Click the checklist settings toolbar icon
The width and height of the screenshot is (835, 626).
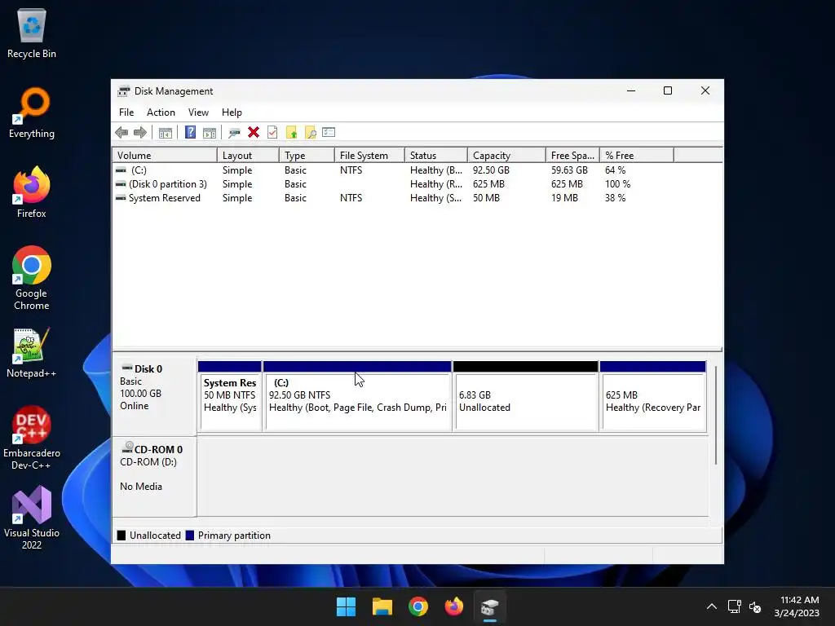329,132
